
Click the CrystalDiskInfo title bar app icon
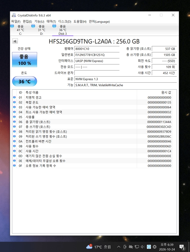click(14, 15)
